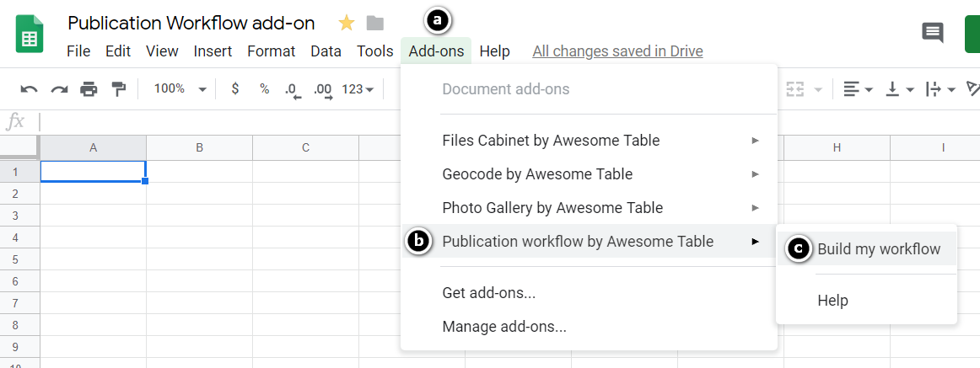The image size is (980, 368).
Task: Open the vertical align dropdown
Action: [899, 89]
